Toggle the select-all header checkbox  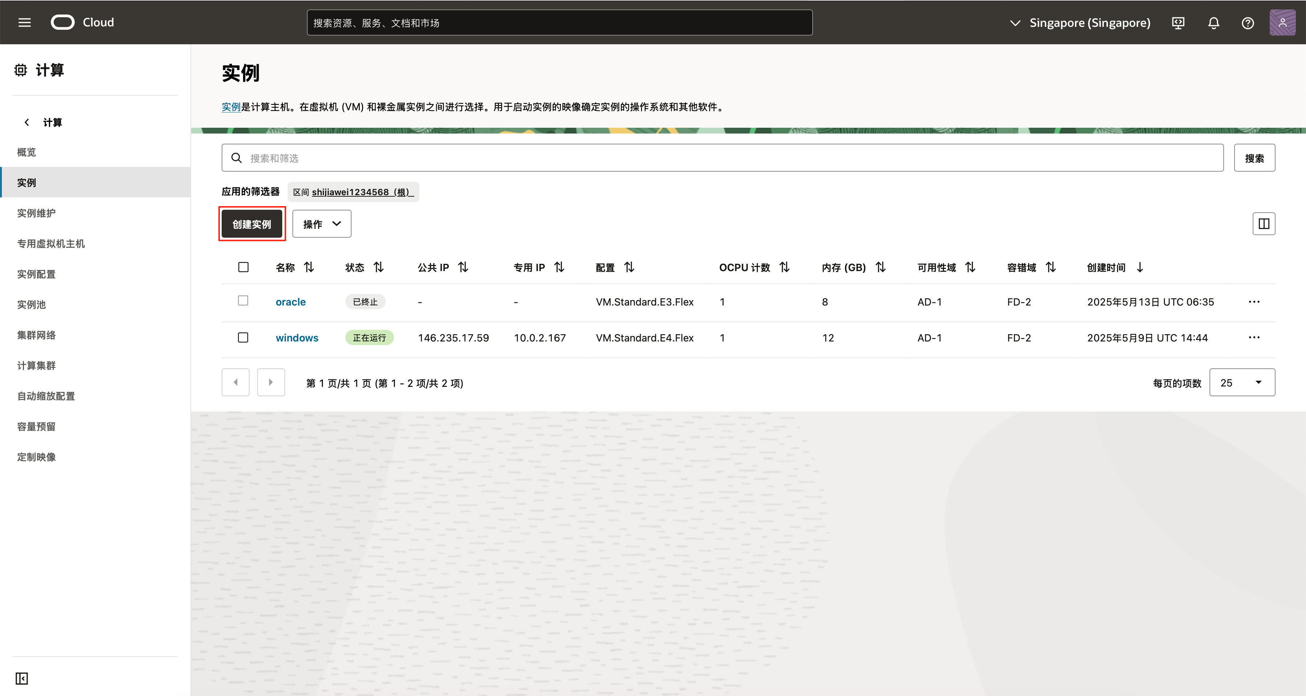[243, 267]
